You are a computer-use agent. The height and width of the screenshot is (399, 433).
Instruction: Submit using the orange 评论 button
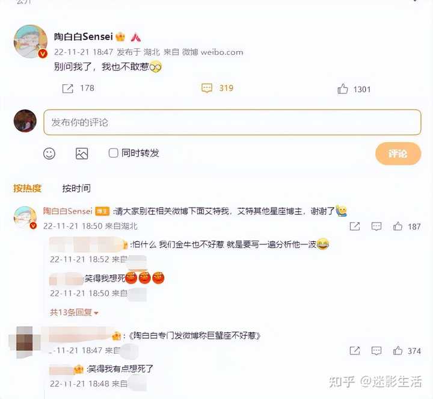pos(398,153)
